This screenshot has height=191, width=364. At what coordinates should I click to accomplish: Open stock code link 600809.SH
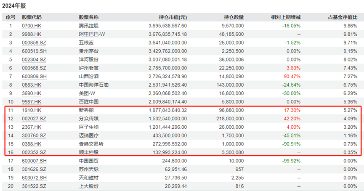[x=35, y=76]
